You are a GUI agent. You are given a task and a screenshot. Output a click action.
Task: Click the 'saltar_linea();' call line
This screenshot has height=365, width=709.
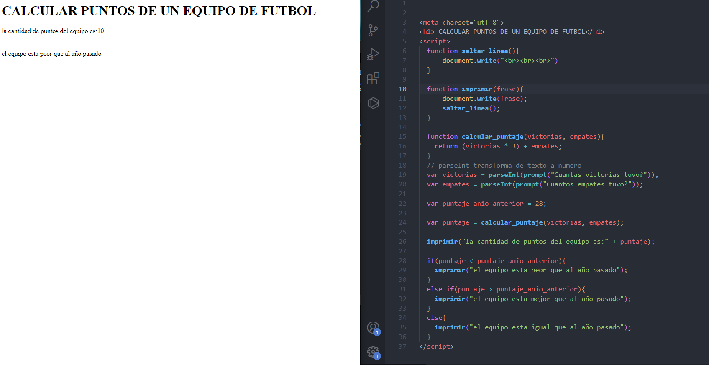click(x=471, y=108)
